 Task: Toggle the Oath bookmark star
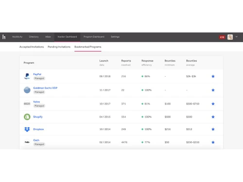coord(213,142)
